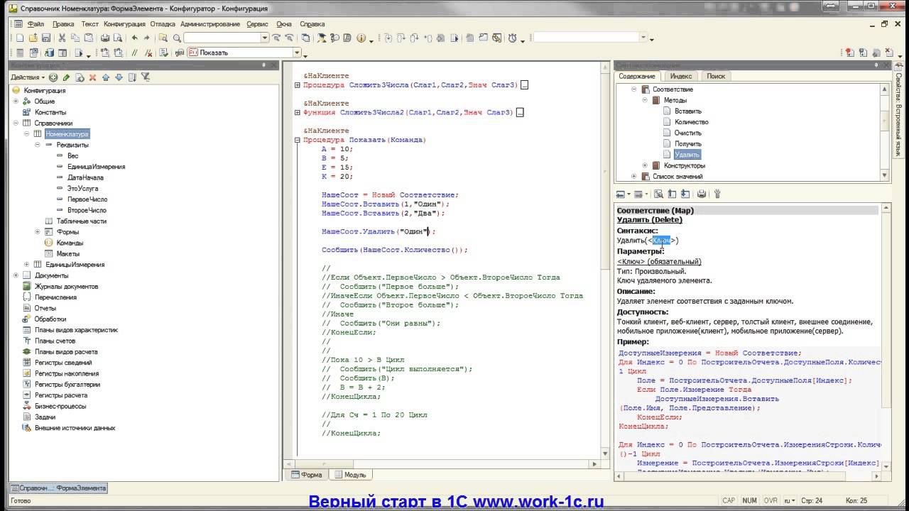Select the Получить method in help tree
The height and width of the screenshot is (511, 909).
coord(687,143)
